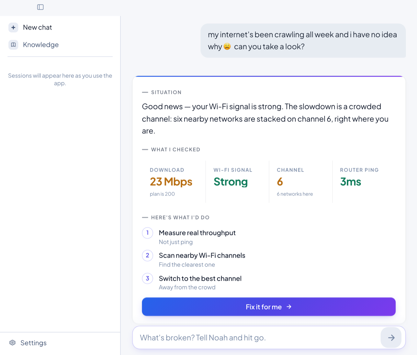Viewport: 417px width, 355px height.
Task: Click the plus icon beside New chat
Action: point(13,28)
